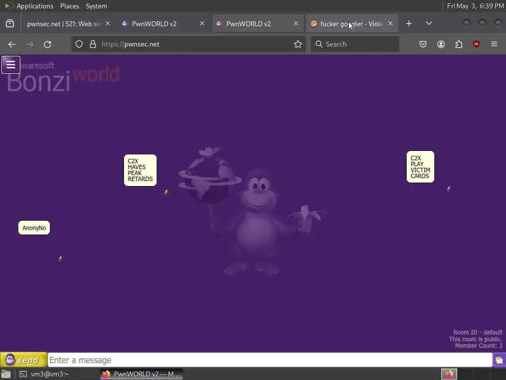Close the Violentmonkey script tab
The height and width of the screenshot is (380, 506).
click(x=390, y=24)
